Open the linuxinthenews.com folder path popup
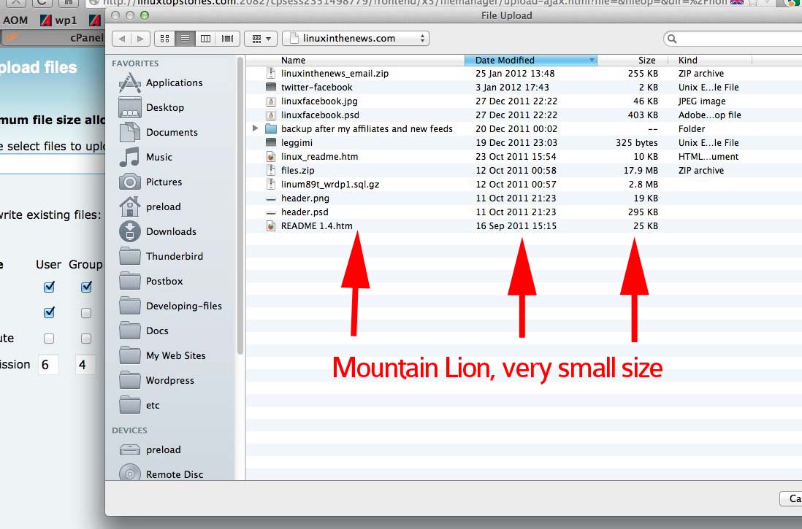 click(x=356, y=39)
